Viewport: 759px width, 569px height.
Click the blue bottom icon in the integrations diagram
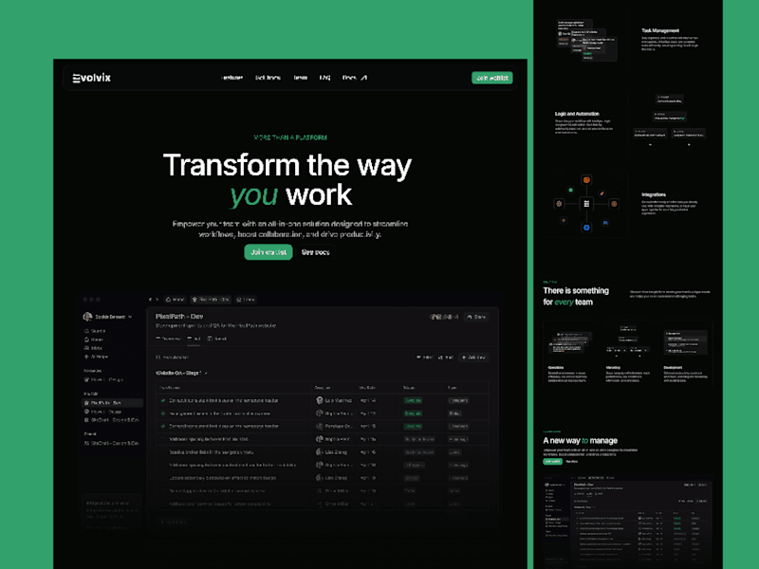click(x=586, y=228)
